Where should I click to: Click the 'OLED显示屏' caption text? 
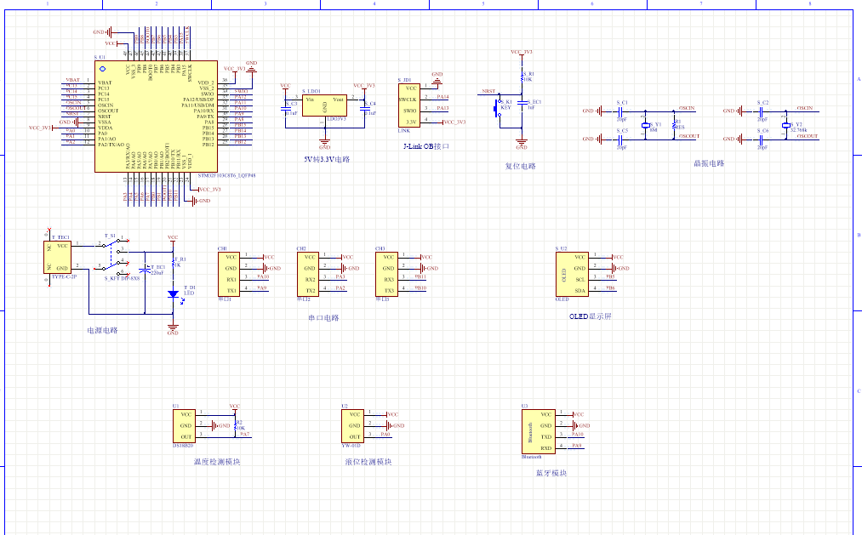pyautogui.click(x=590, y=316)
